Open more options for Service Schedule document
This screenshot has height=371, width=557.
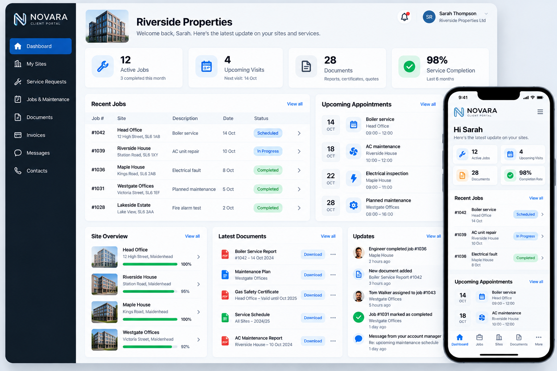coord(333,318)
